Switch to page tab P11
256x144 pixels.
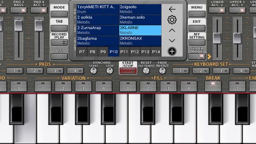click(x=124, y=52)
